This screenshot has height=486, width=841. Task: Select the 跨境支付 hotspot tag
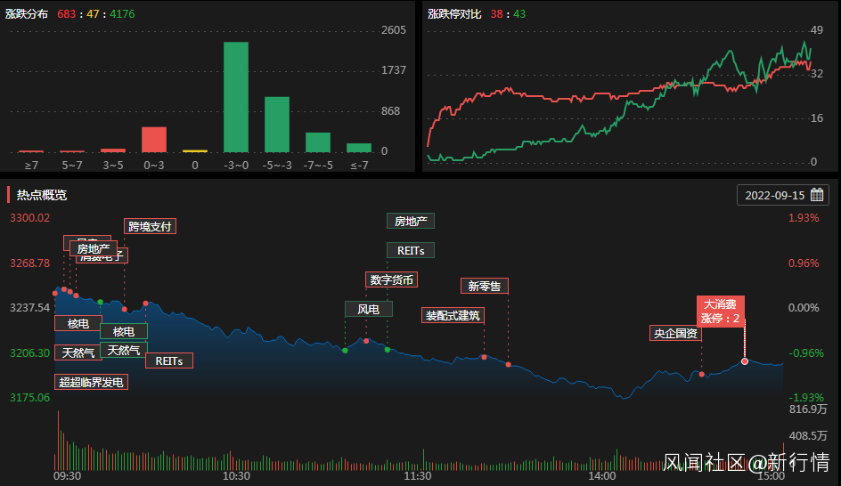click(x=150, y=226)
